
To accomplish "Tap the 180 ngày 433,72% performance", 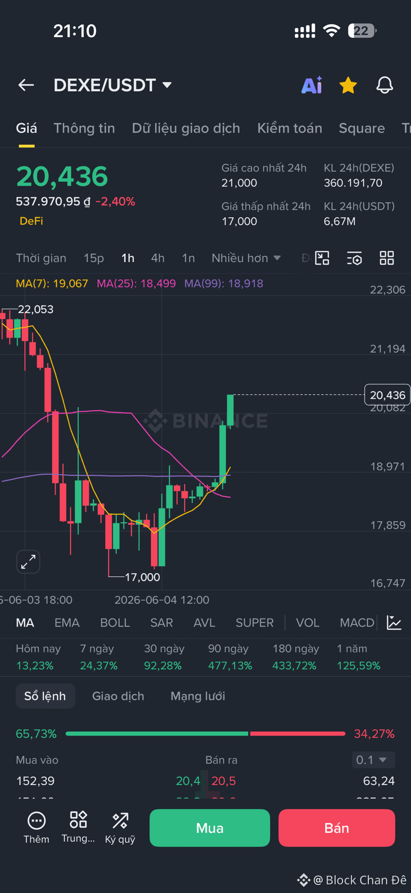I will tap(296, 657).
